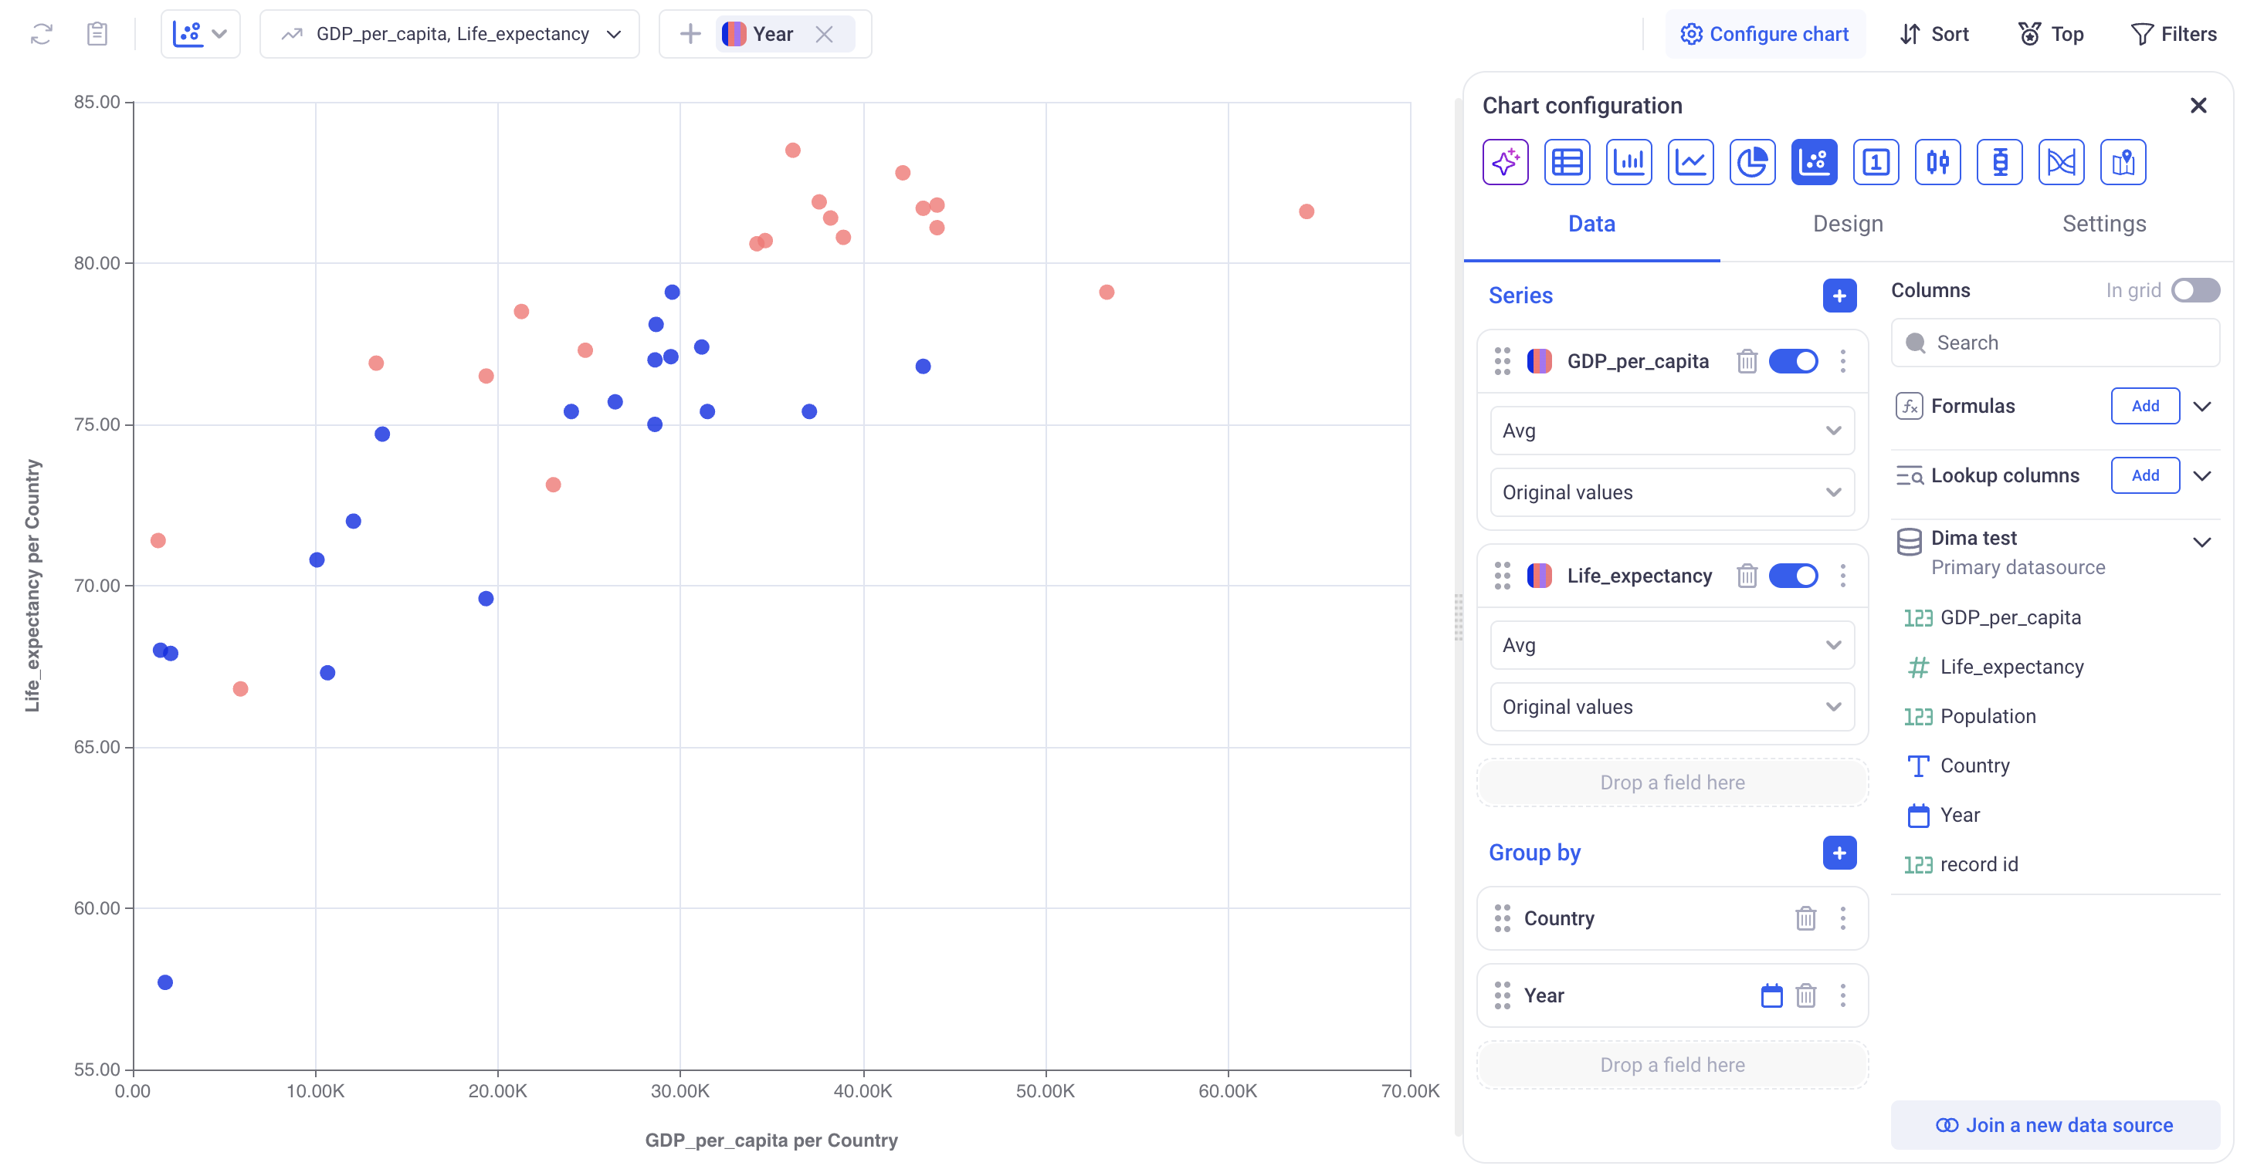The width and height of the screenshot is (2247, 1176).
Task: Switch to the Design tab
Action: pos(1848,224)
